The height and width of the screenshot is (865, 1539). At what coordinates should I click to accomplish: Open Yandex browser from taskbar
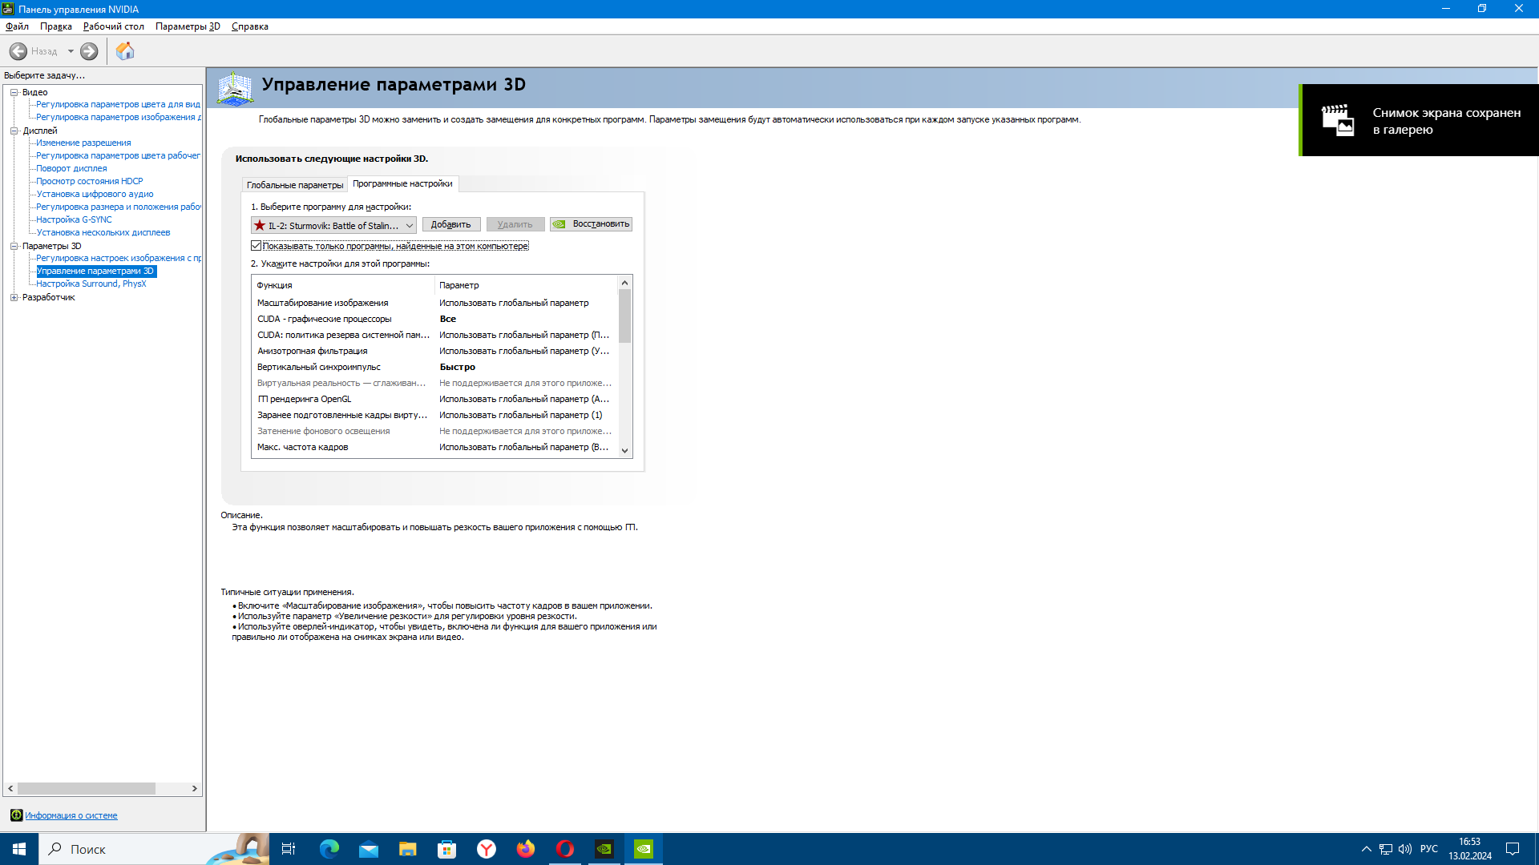tap(487, 849)
